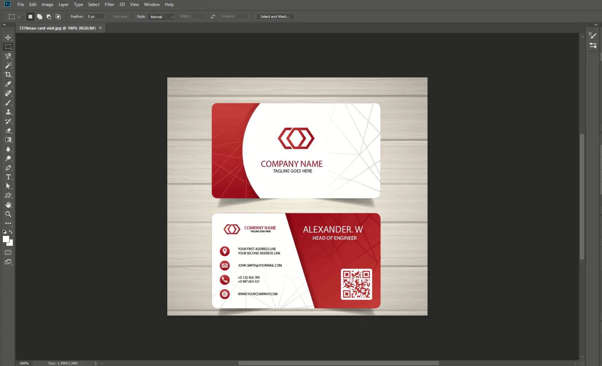Viewport: 602px width, 366px height.
Task: Choose Intersect with Selection mode
Action: [58, 16]
